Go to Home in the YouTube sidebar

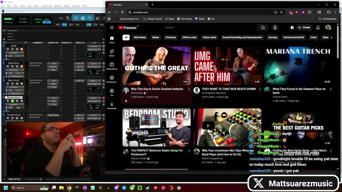pyautogui.click(x=112, y=39)
